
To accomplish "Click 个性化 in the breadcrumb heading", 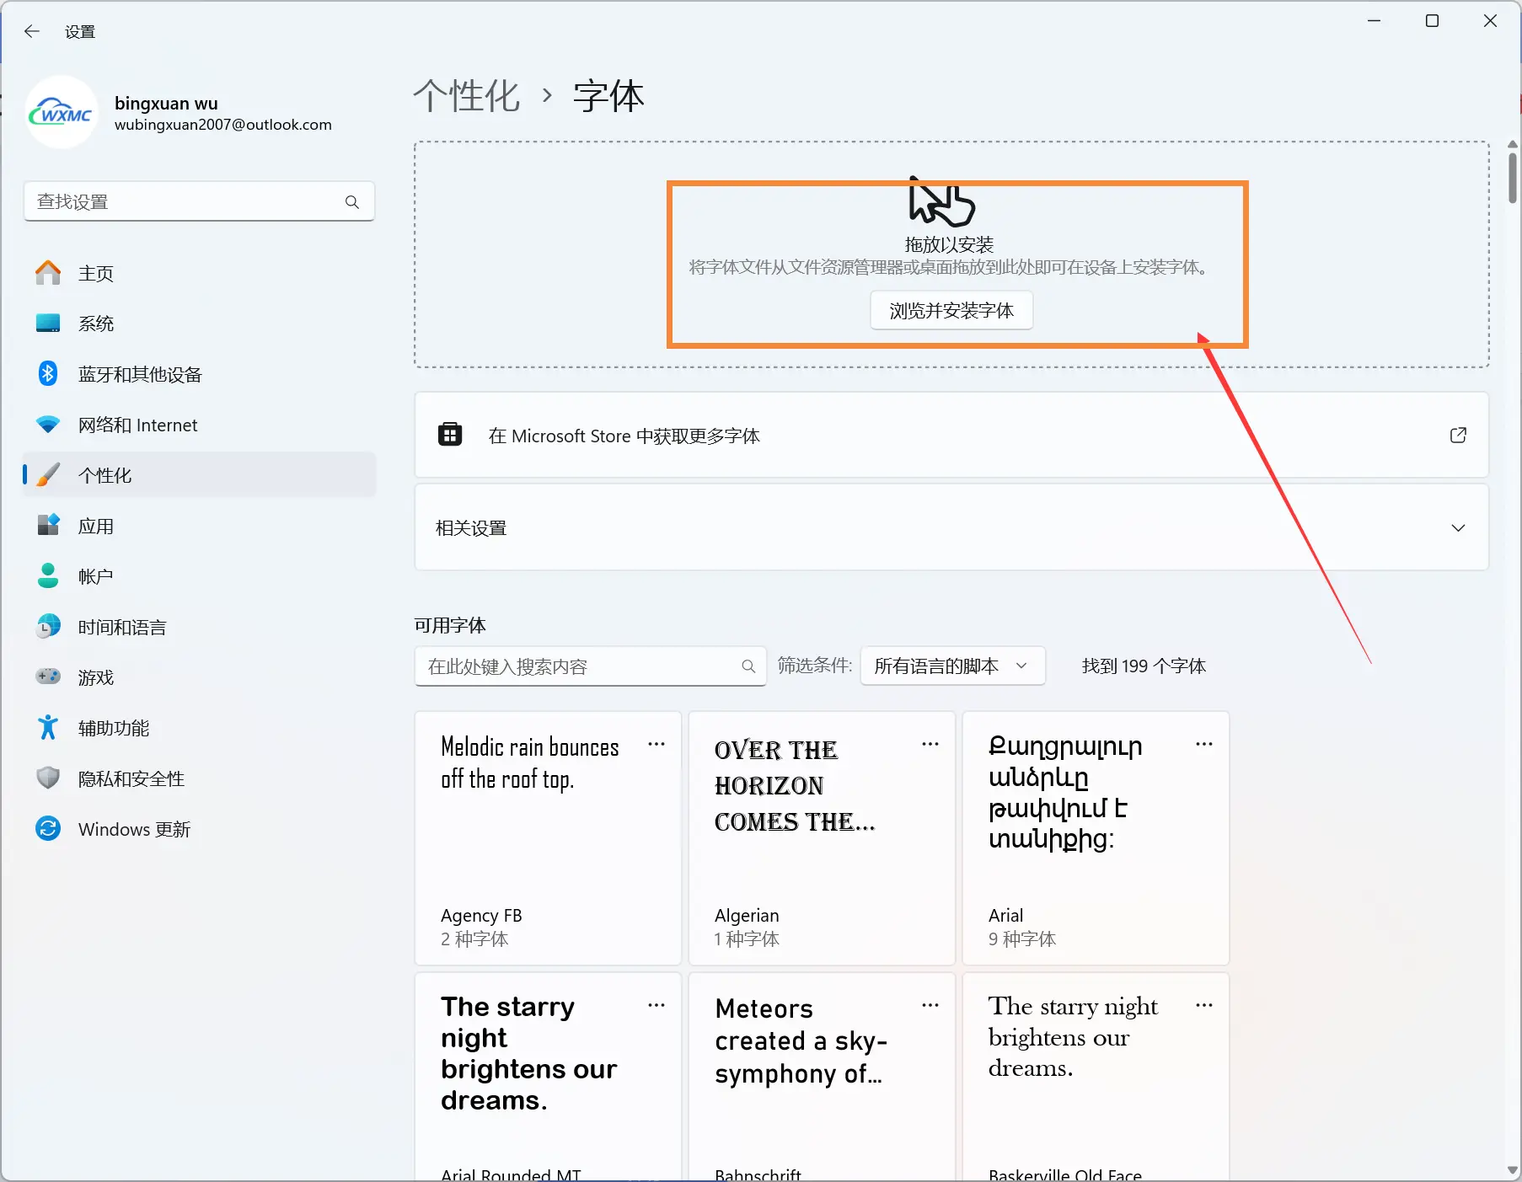I will (x=467, y=96).
